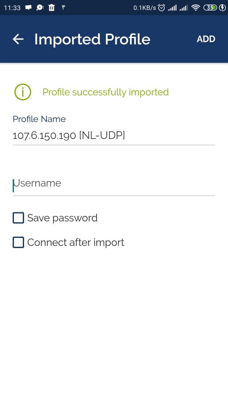Tap the trash can status bar icon
Image resolution: width=228 pixels, height=406 pixels.
(52, 8)
